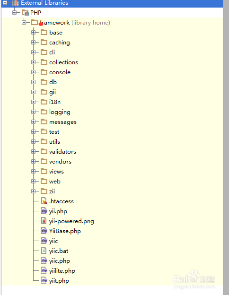Click the console folder icon
The width and height of the screenshot is (229, 295).
click(44, 72)
